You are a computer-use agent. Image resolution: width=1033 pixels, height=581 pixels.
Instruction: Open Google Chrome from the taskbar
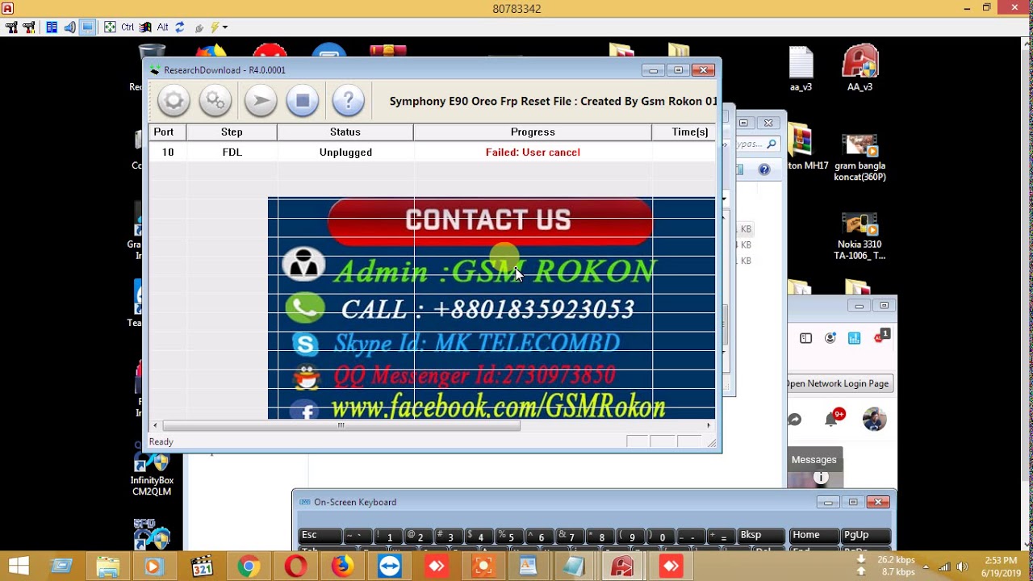point(249,566)
